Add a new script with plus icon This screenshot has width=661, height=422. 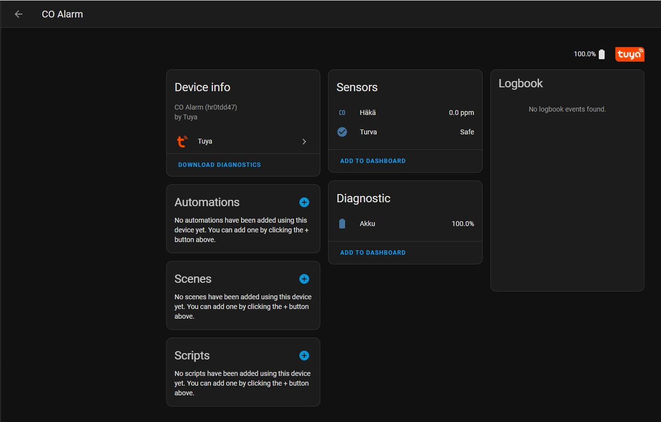(x=304, y=356)
